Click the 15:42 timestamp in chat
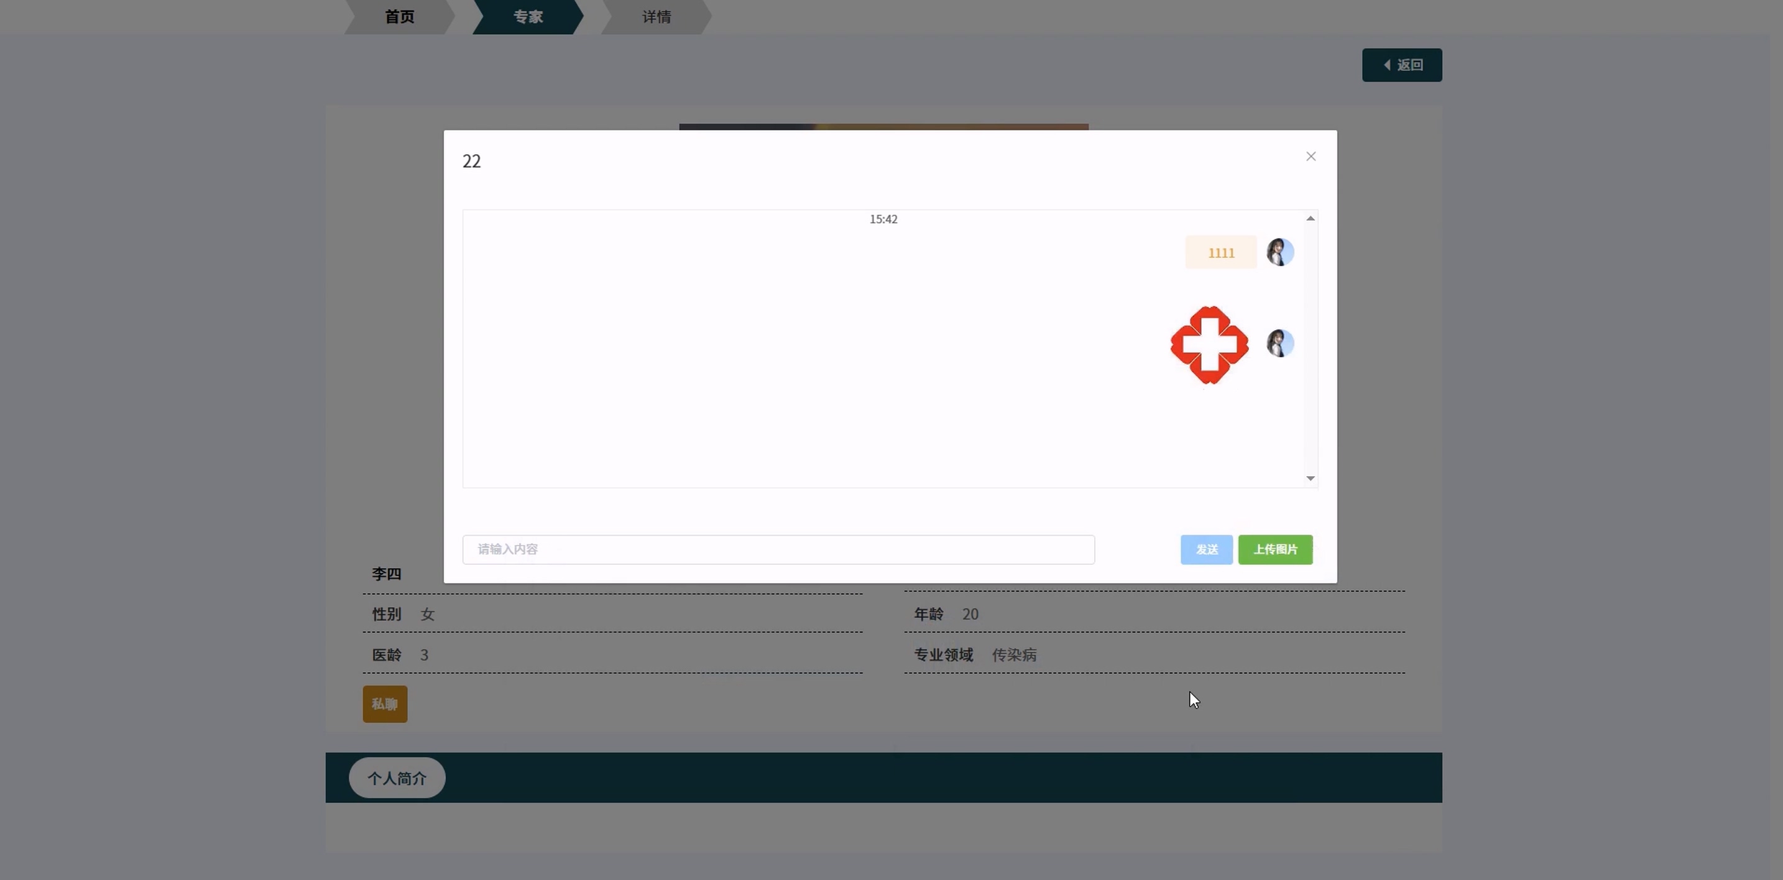Screen dimensions: 1783x880 pyautogui.click(x=883, y=219)
